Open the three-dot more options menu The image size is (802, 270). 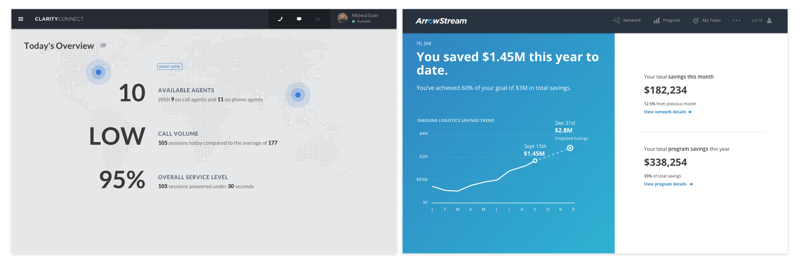click(x=737, y=20)
